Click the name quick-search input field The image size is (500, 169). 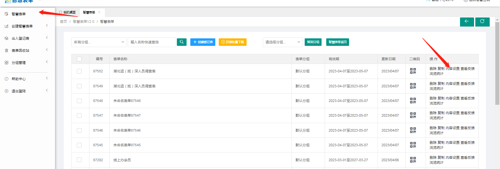[152, 42]
